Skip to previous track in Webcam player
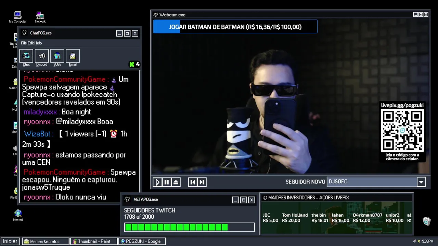This screenshot has width=438, height=246. point(193,182)
